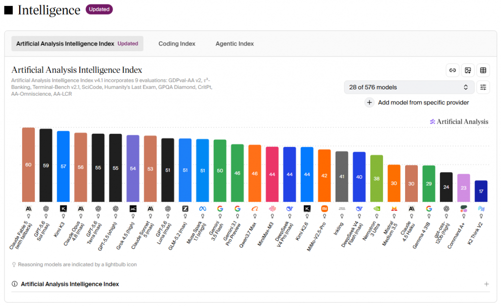This screenshot has height=306, width=501.
Task: Click the plus icon beside Add model
Action: [x=369, y=102]
